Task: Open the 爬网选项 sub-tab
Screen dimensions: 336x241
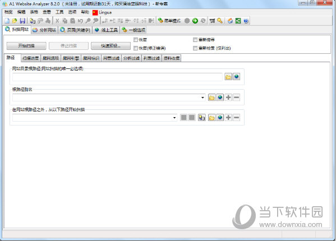Action: (51, 58)
